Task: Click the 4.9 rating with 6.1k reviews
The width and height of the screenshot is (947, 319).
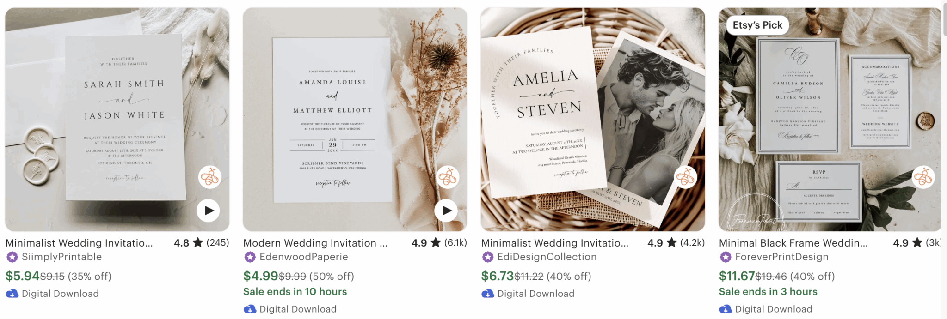Action: (439, 243)
